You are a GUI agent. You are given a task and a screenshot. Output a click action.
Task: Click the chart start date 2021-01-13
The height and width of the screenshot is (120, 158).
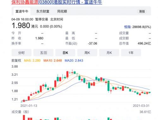click(29, 106)
